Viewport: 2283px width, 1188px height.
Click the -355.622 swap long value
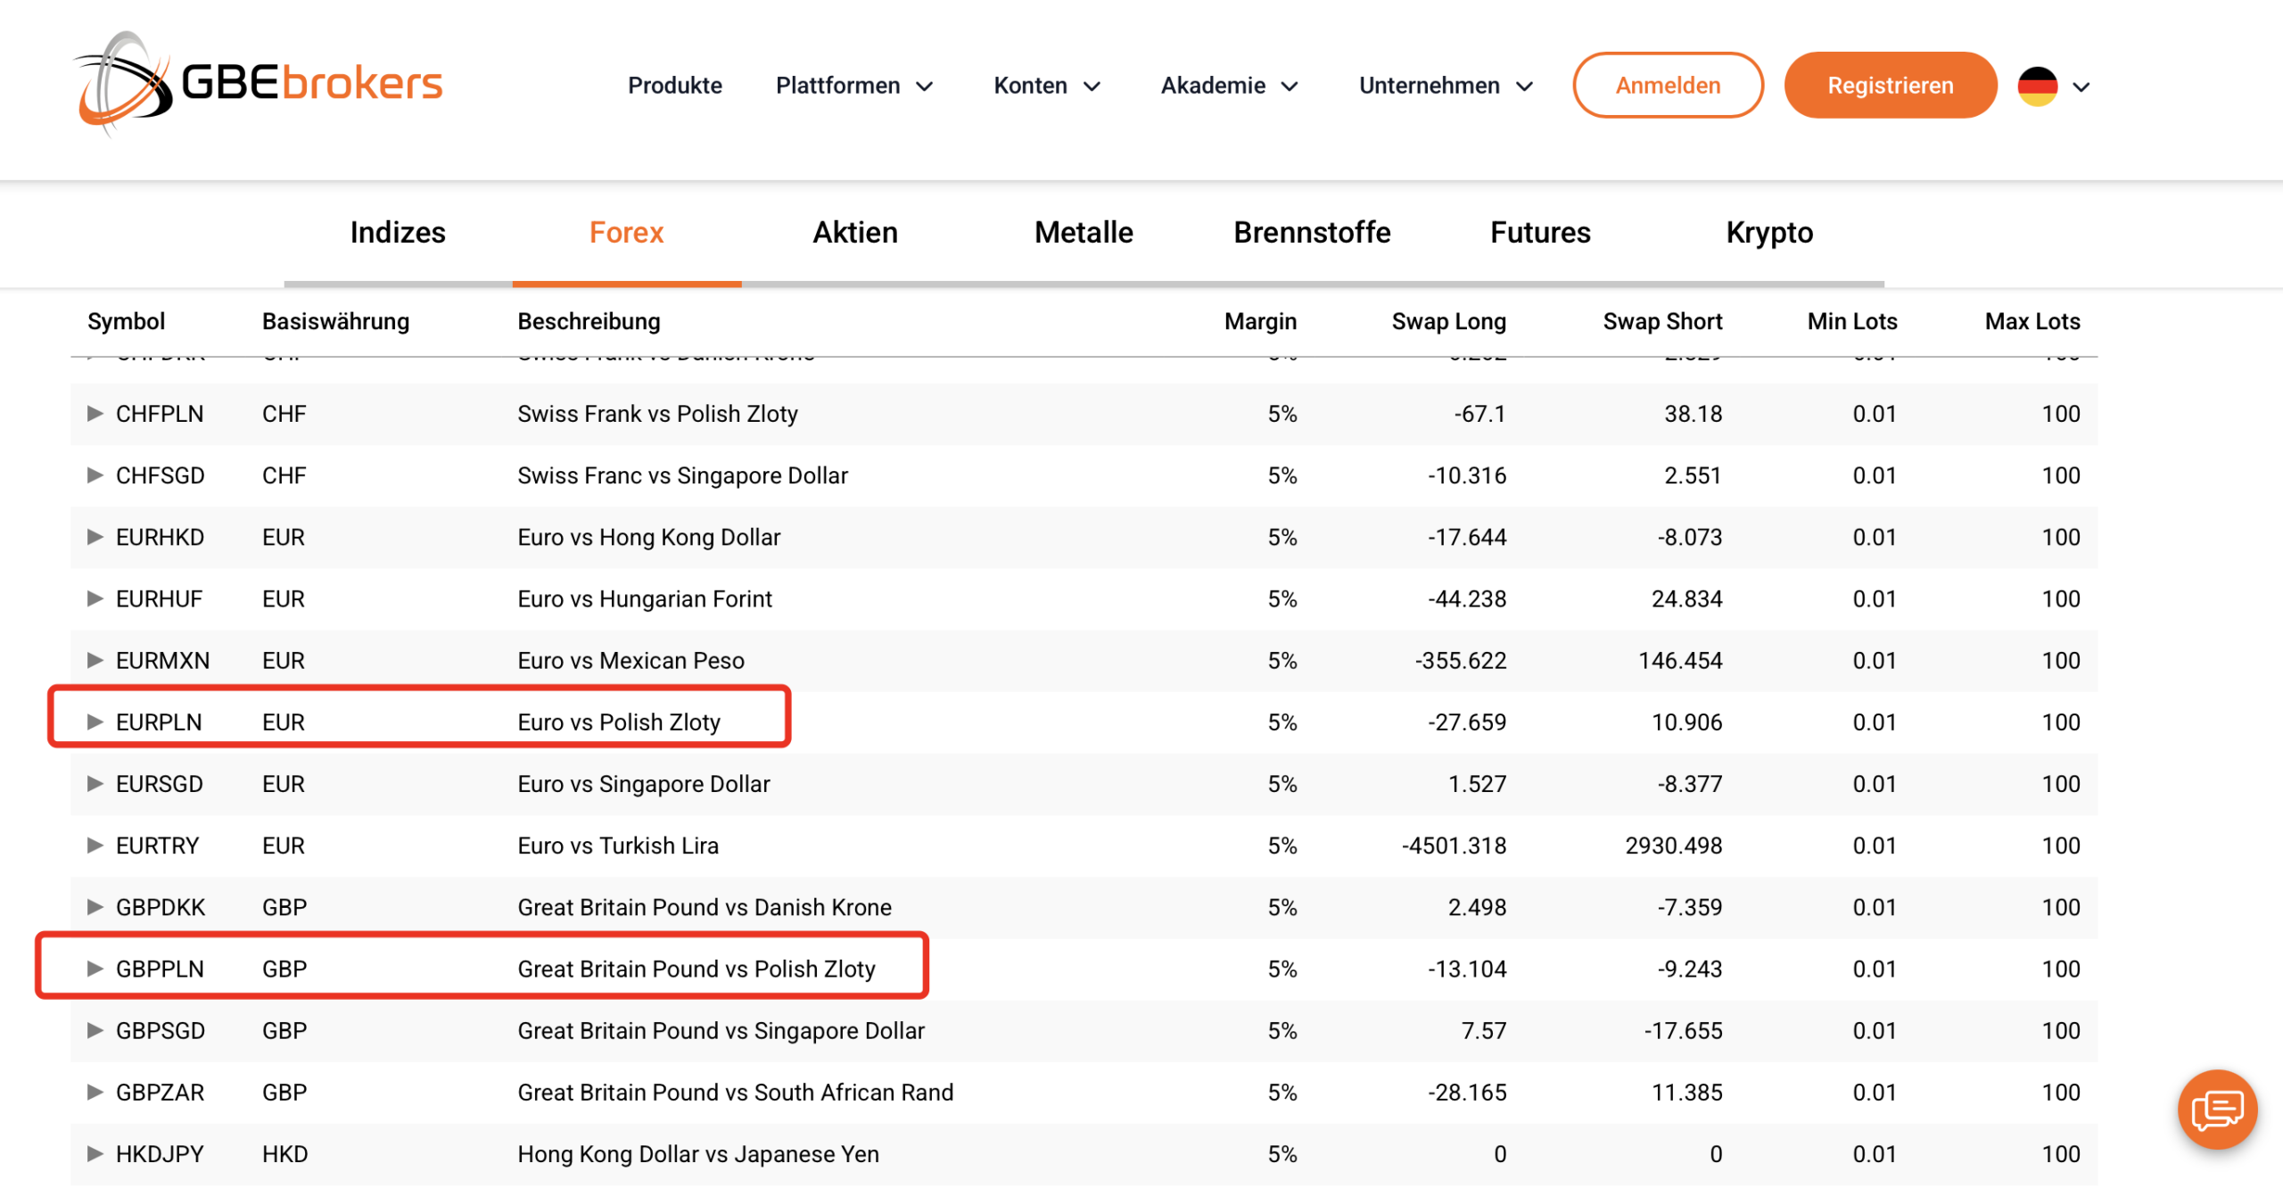point(1460,661)
